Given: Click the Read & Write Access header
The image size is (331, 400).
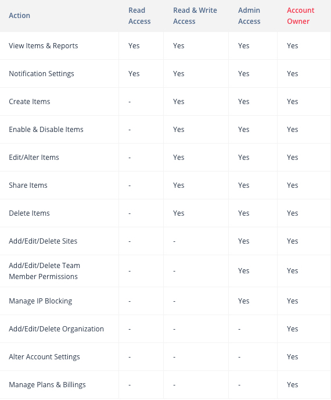Looking at the screenshot, I should (195, 16).
